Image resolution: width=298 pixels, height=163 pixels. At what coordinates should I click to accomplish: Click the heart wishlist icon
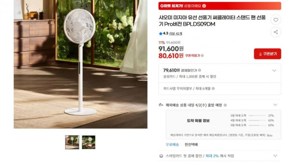(276, 20)
